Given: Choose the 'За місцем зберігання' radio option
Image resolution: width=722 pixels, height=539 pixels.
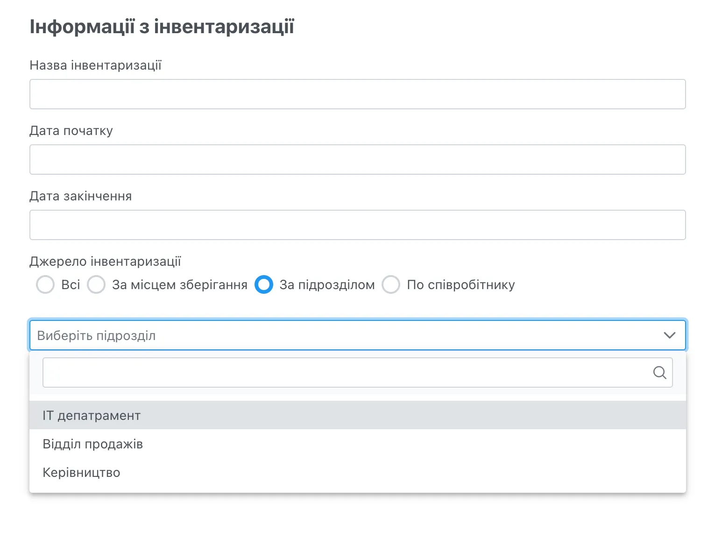Looking at the screenshot, I should click(x=96, y=284).
